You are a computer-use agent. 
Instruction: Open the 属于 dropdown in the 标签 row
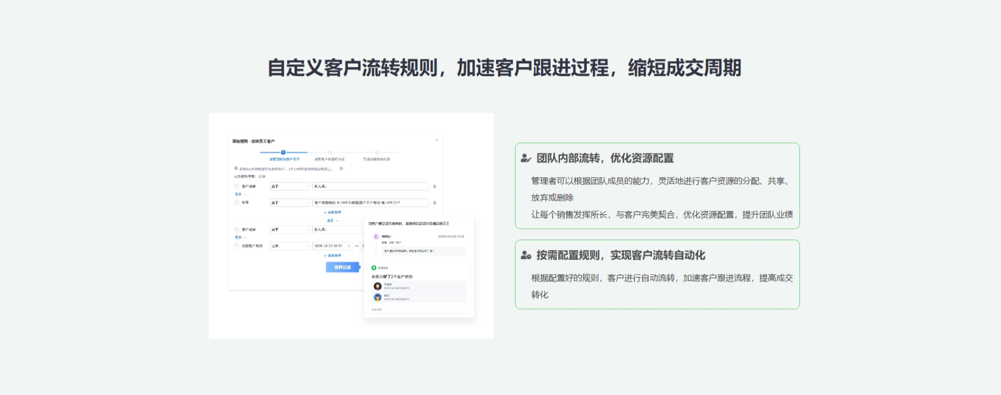[289, 203]
